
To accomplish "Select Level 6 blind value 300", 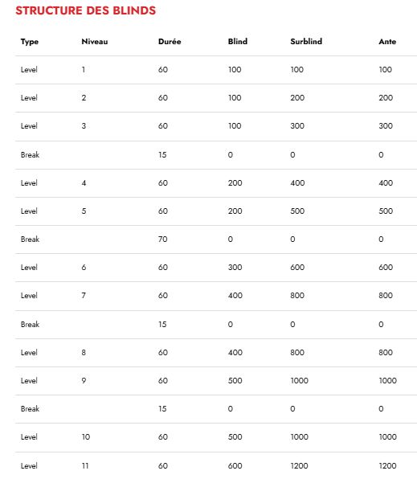I will (235, 268).
